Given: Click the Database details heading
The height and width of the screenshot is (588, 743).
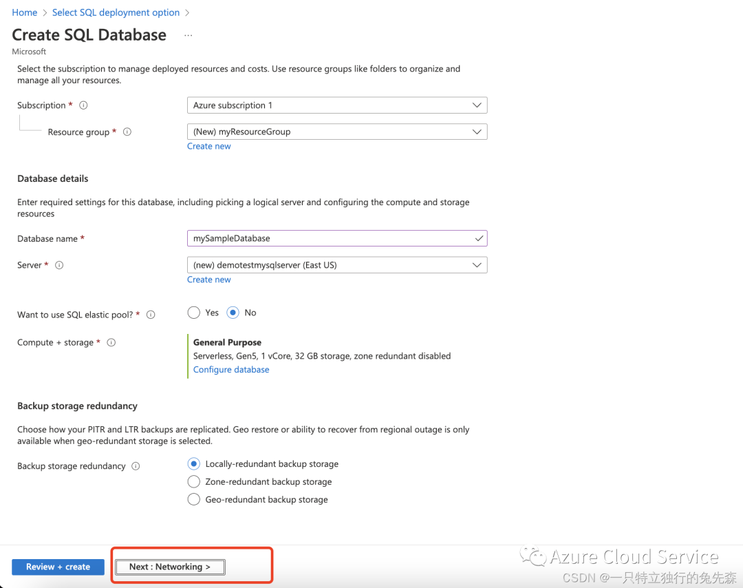Looking at the screenshot, I should [x=52, y=179].
